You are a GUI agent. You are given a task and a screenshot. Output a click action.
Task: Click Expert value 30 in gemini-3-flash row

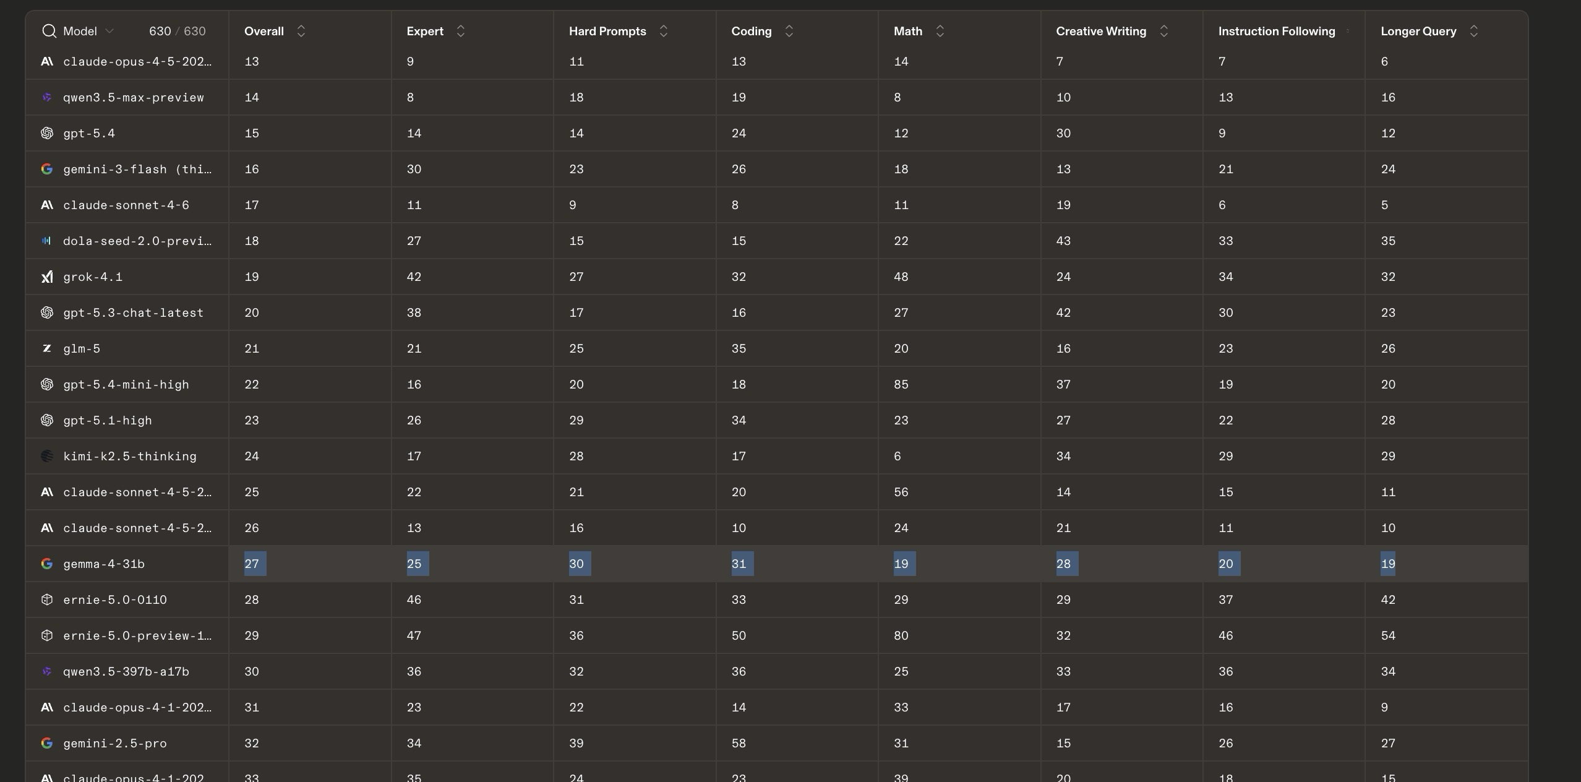tap(414, 169)
